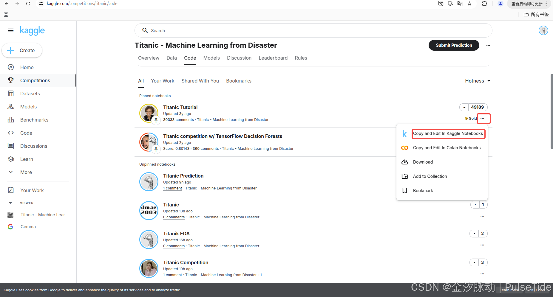The image size is (553, 297).
Task: Go to the Kaggle logo homepage
Action: point(32,31)
